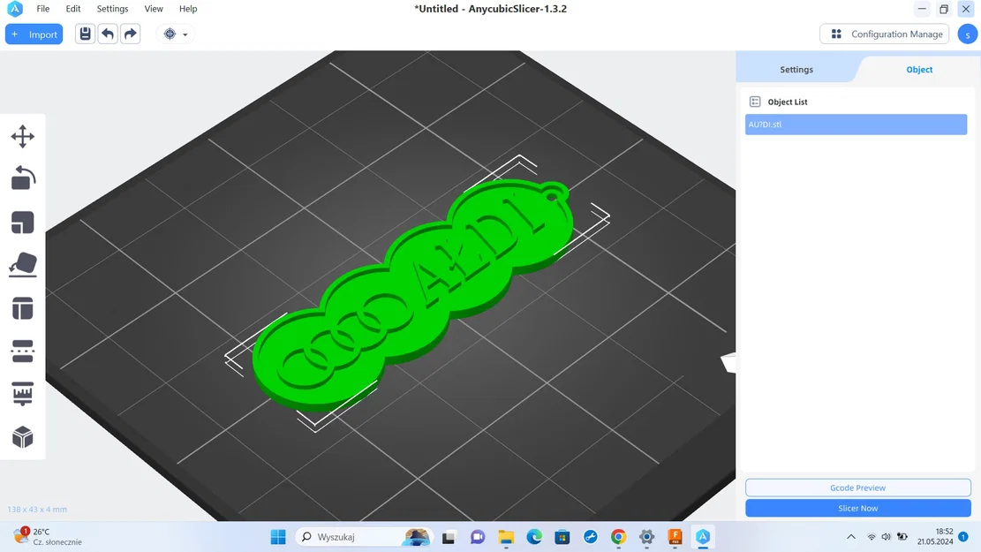The width and height of the screenshot is (981, 552).
Task: Open Windows Settings gear from taskbar
Action: (x=646, y=537)
